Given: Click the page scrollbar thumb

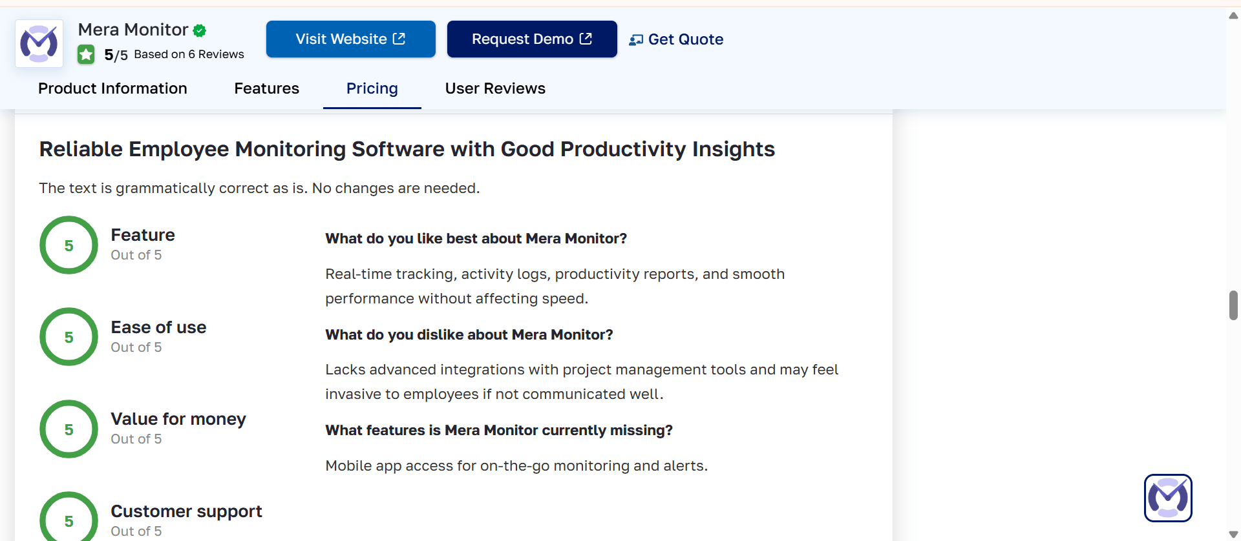Looking at the screenshot, I should [1233, 305].
